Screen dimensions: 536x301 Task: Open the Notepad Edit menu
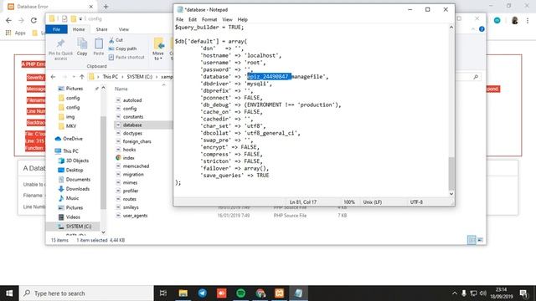tap(193, 19)
